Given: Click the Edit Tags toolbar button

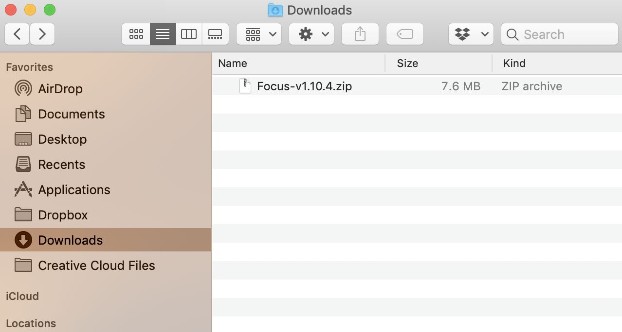Looking at the screenshot, I should 405,34.
